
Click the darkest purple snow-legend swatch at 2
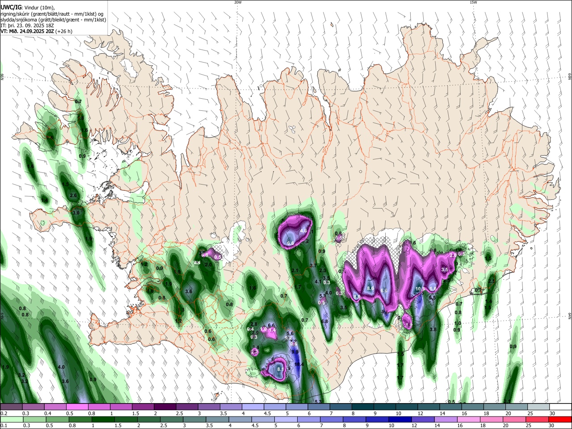[164, 407]
